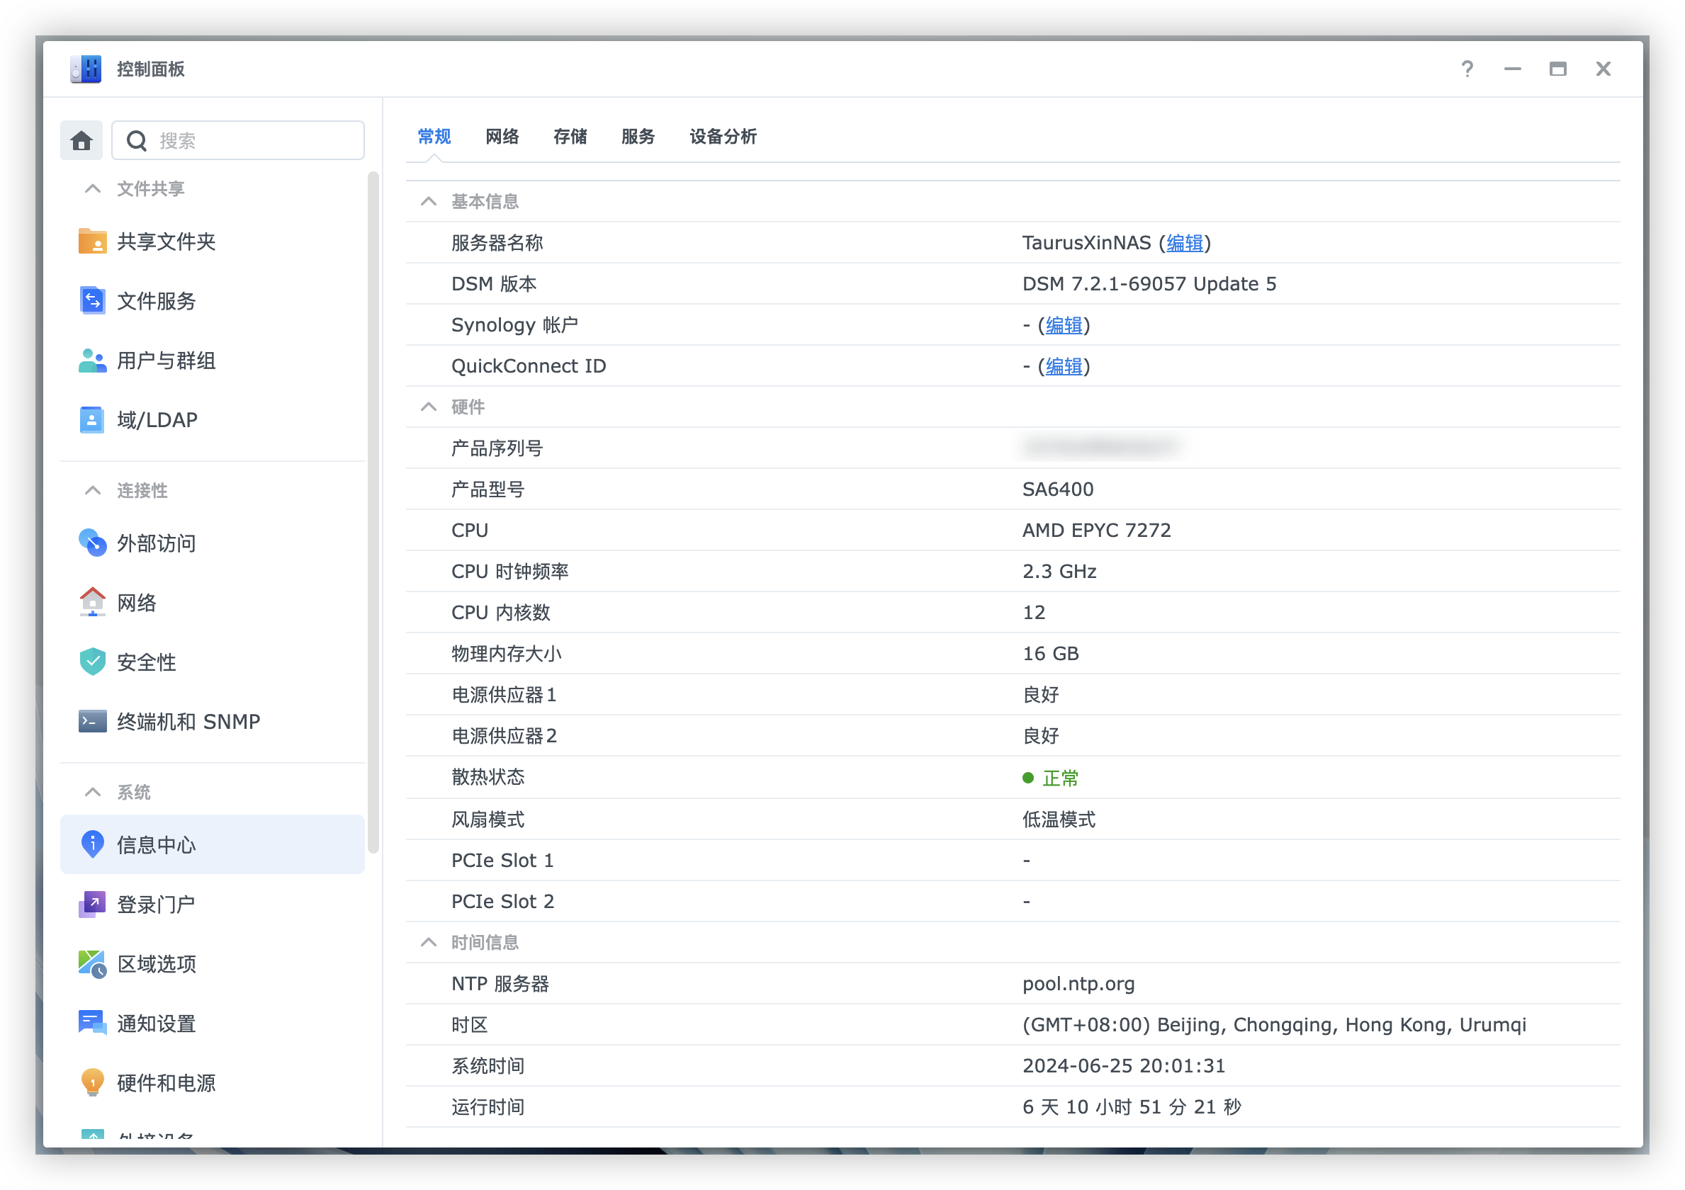Open Regional Options (区域选项) icon
1685x1190 pixels.
pos(92,963)
